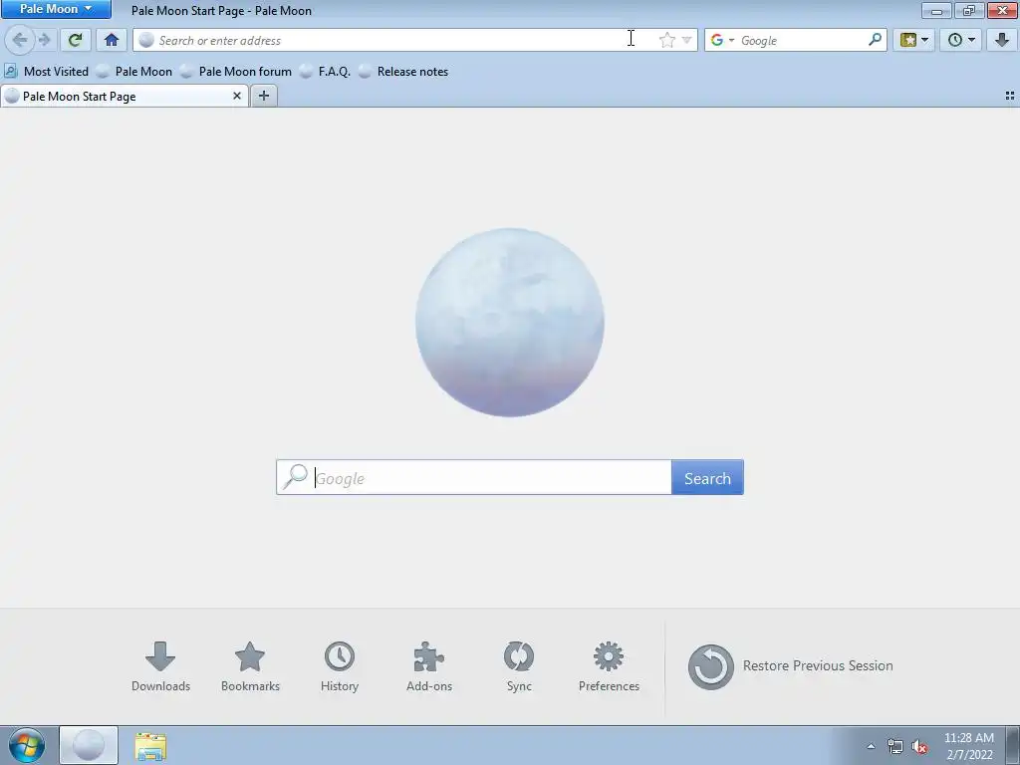The height and width of the screenshot is (765, 1020).
Task: Click Pale Moon taskbar button
Action: pos(89,745)
